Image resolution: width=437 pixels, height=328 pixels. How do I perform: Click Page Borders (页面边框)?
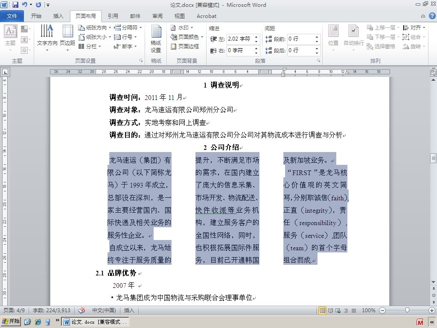185,46
